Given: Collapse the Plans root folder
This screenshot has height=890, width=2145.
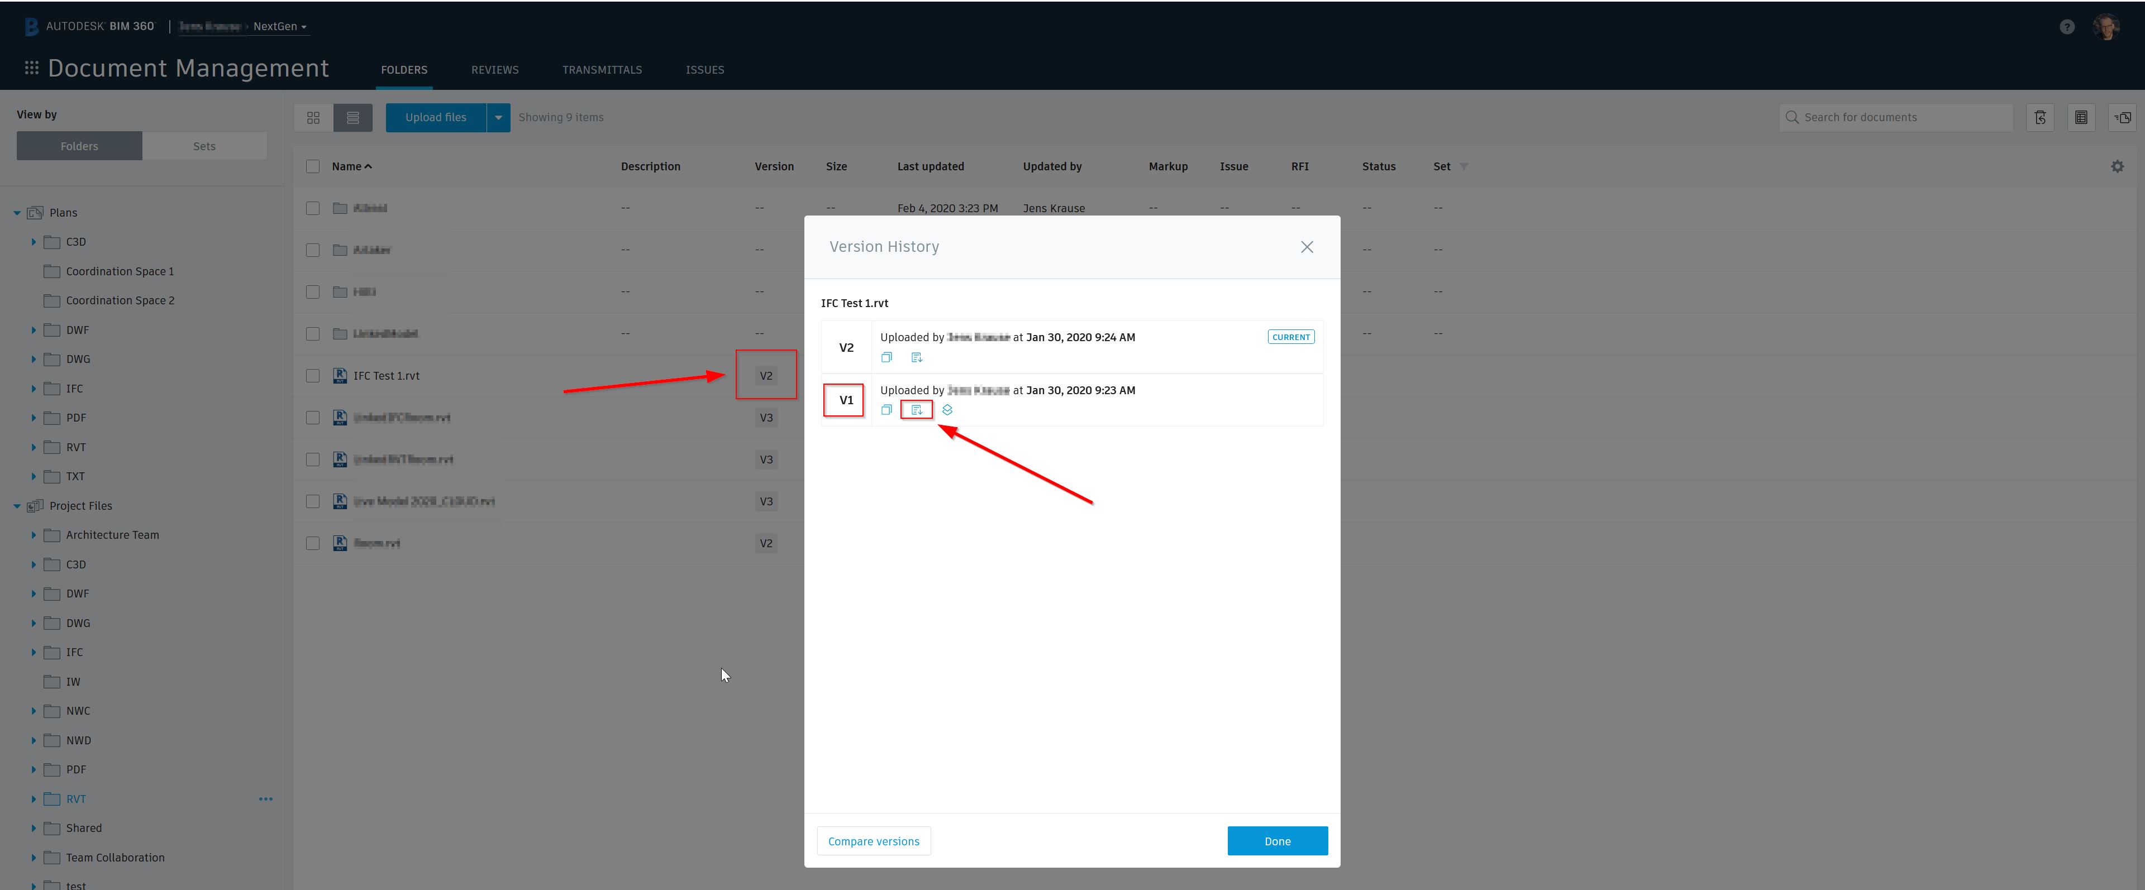Looking at the screenshot, I should (17, 213).
